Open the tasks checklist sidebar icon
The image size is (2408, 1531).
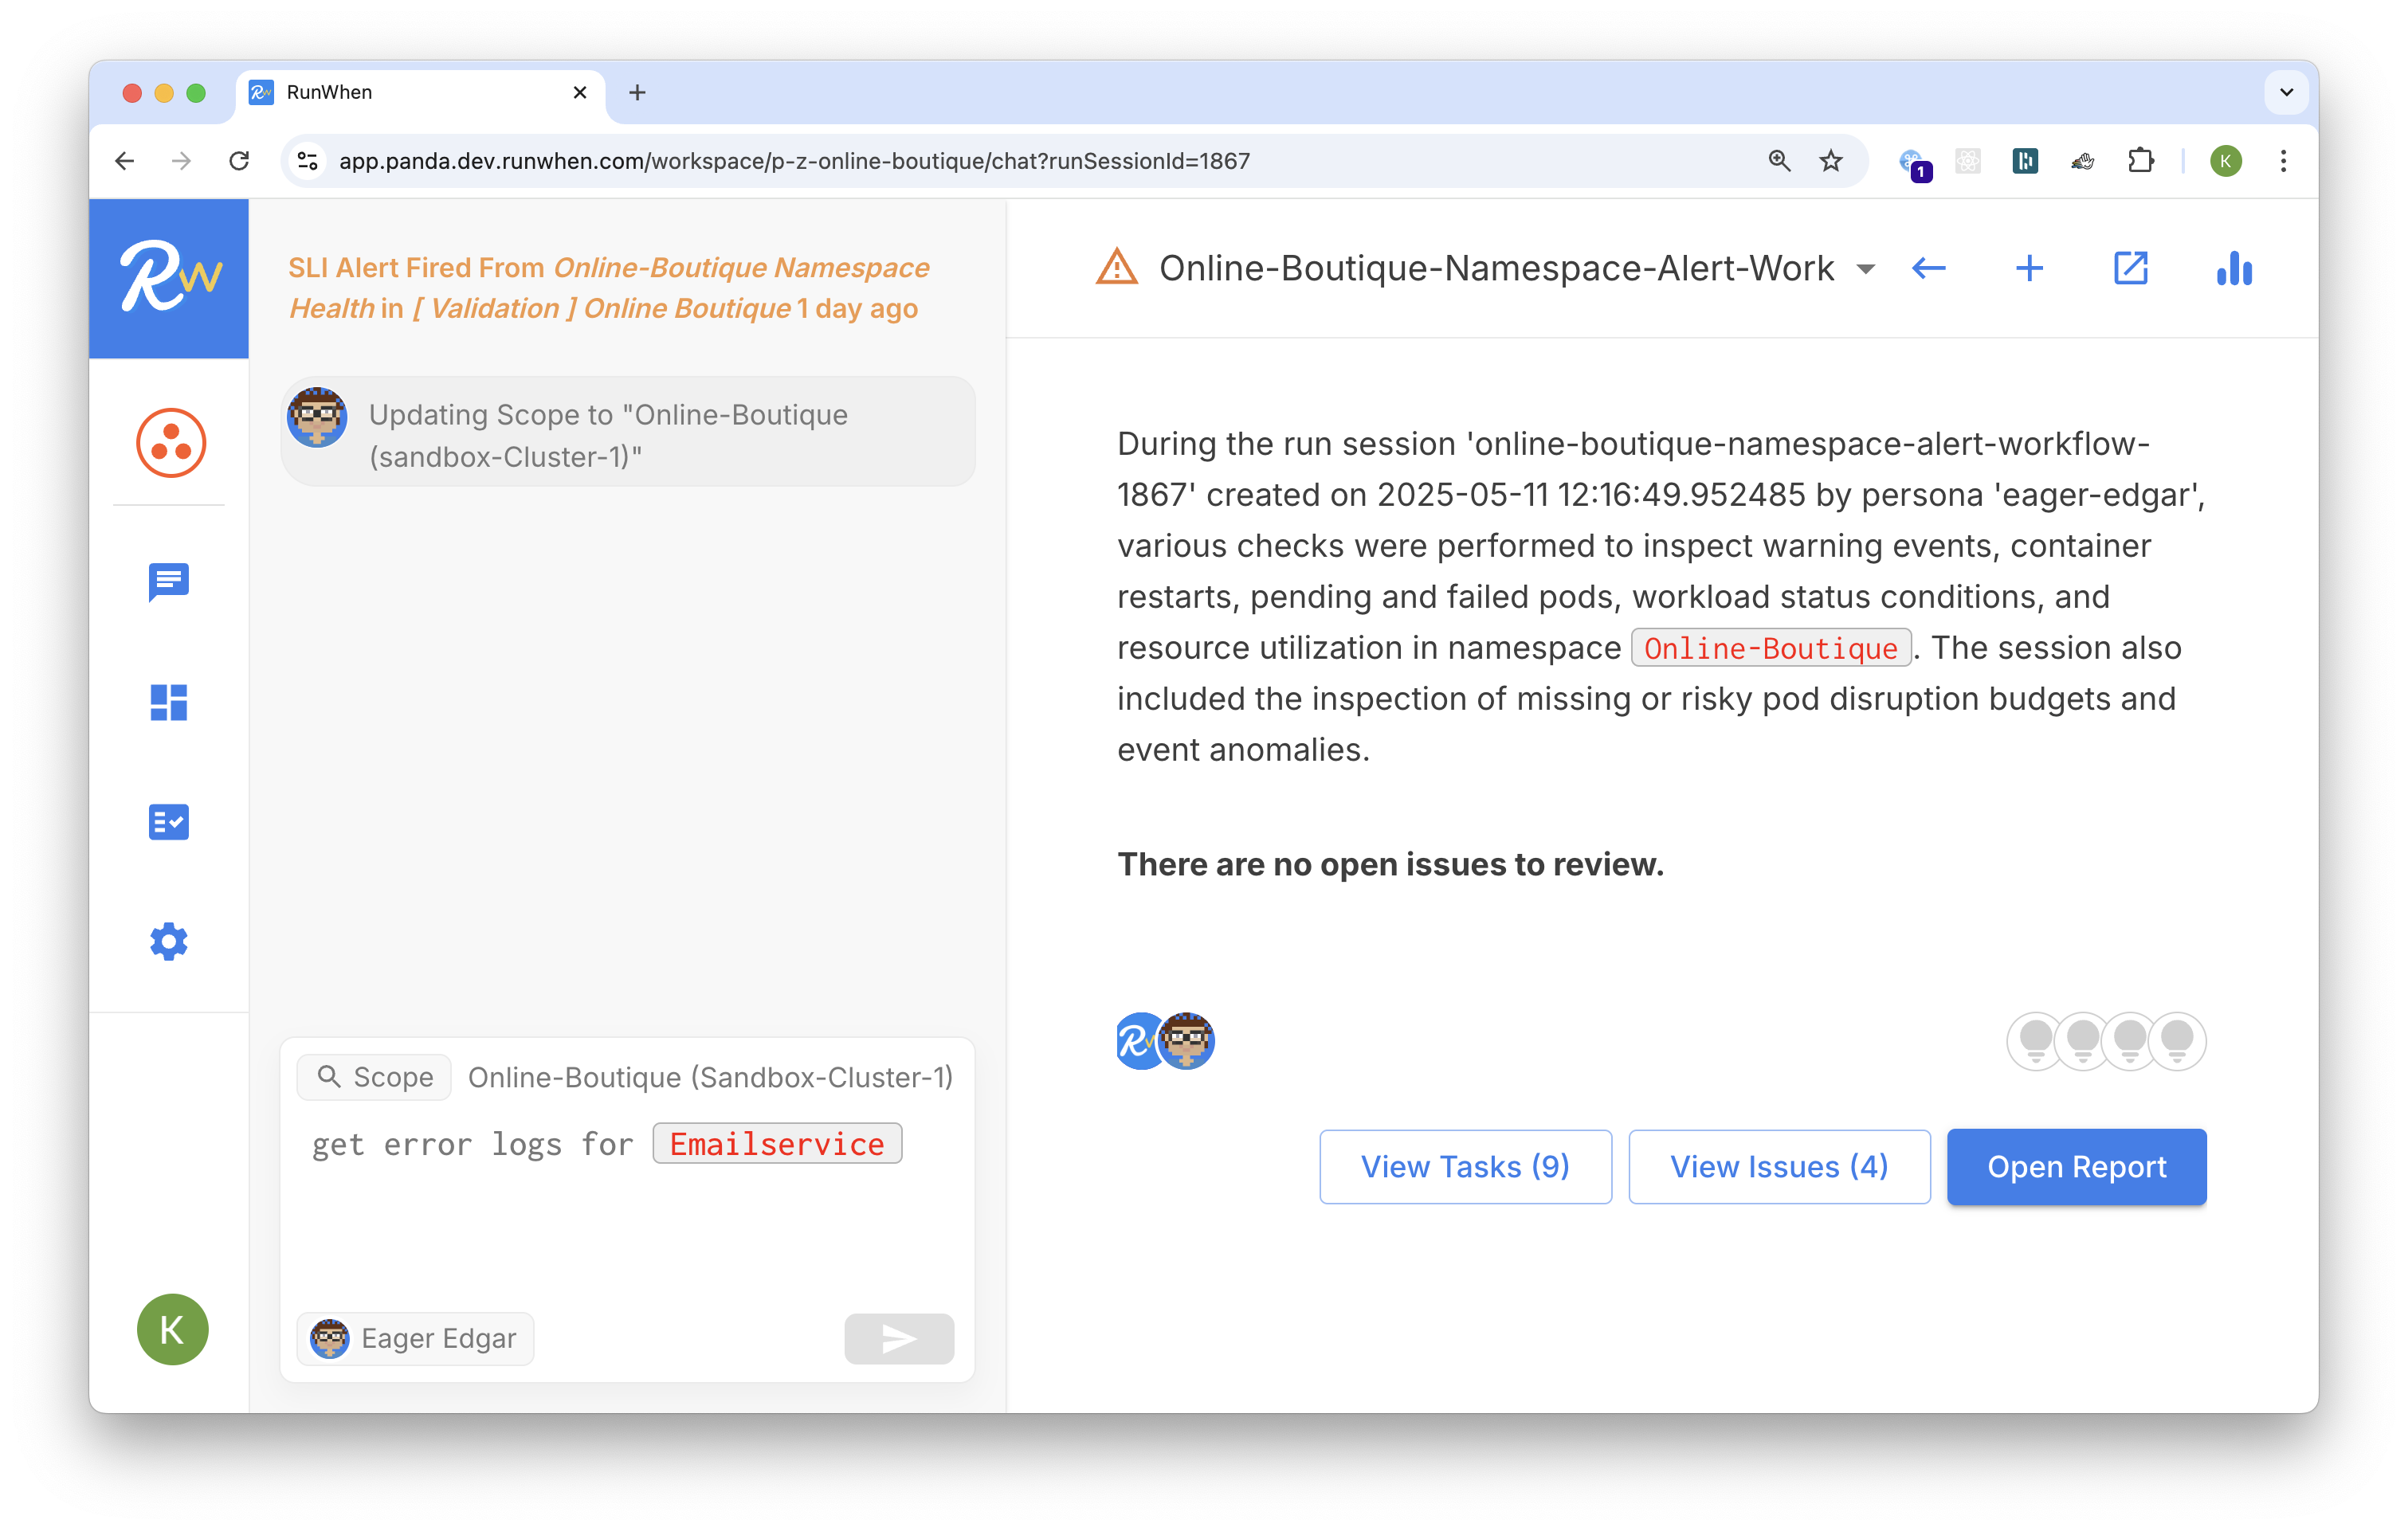(169, 822)
